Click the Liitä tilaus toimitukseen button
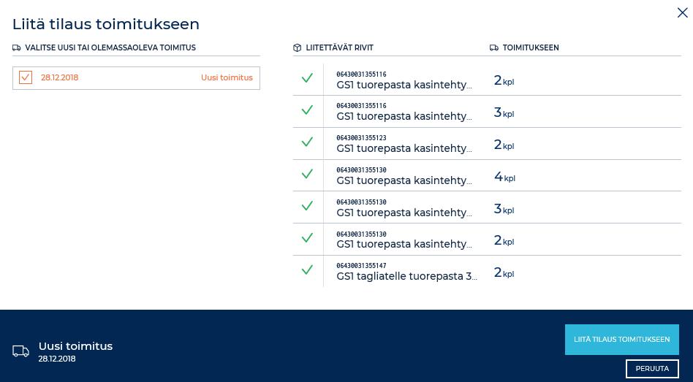This screenshot has height=382, width=693. 622,340
